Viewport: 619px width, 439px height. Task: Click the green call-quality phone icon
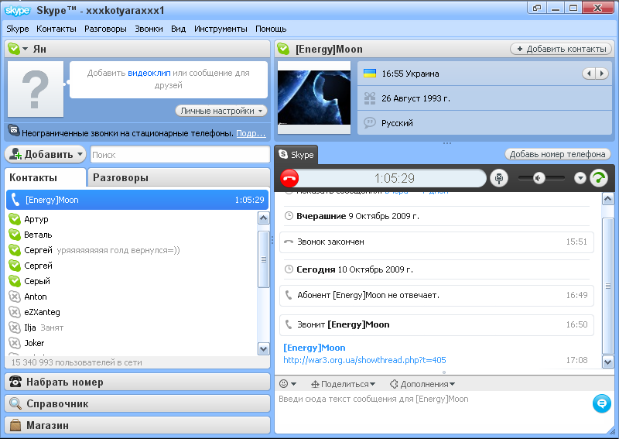[x=598, y=178]
